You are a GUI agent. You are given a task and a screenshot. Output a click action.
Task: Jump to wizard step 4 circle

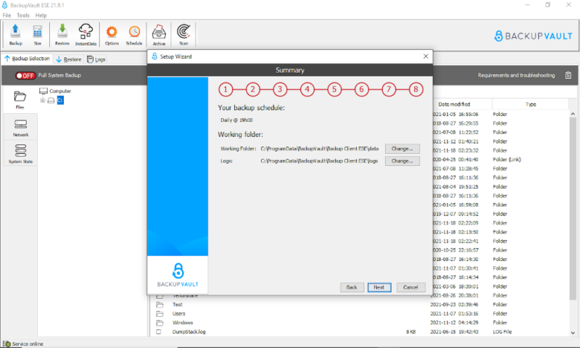pos(307,89)
